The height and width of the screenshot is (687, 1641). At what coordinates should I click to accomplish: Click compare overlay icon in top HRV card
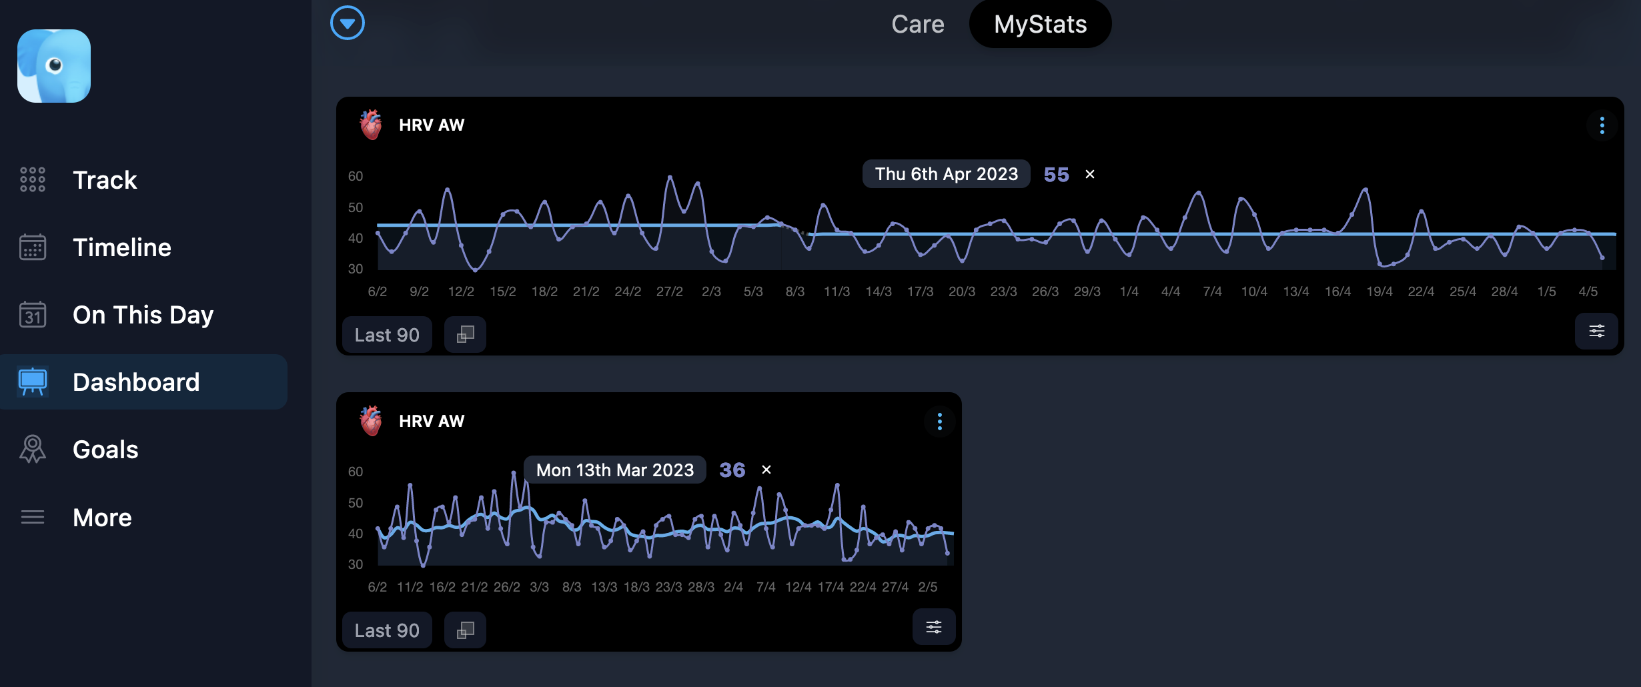465,335
